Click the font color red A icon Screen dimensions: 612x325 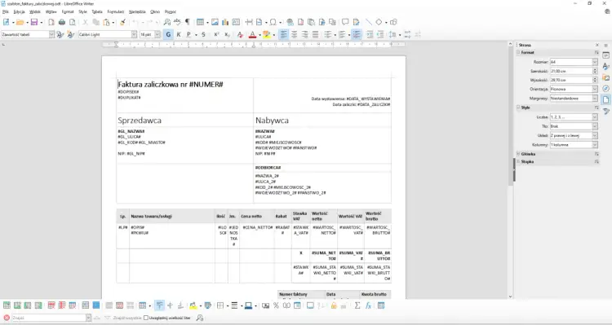point(252,35)
